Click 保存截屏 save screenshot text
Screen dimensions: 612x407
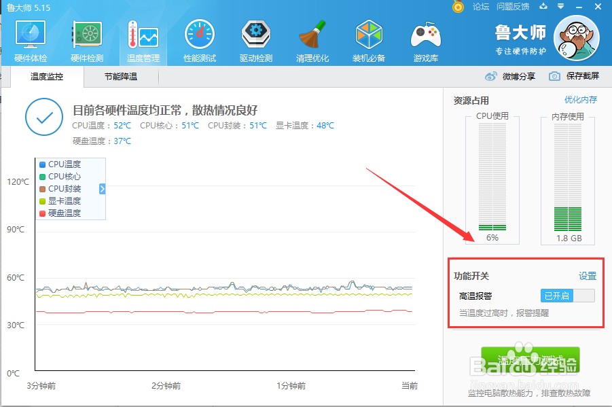pyautogui.click(x=583, y=76)
